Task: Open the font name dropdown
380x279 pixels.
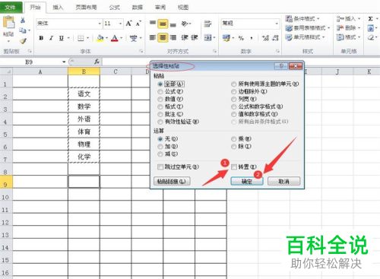Action: [x=100, y=24]
